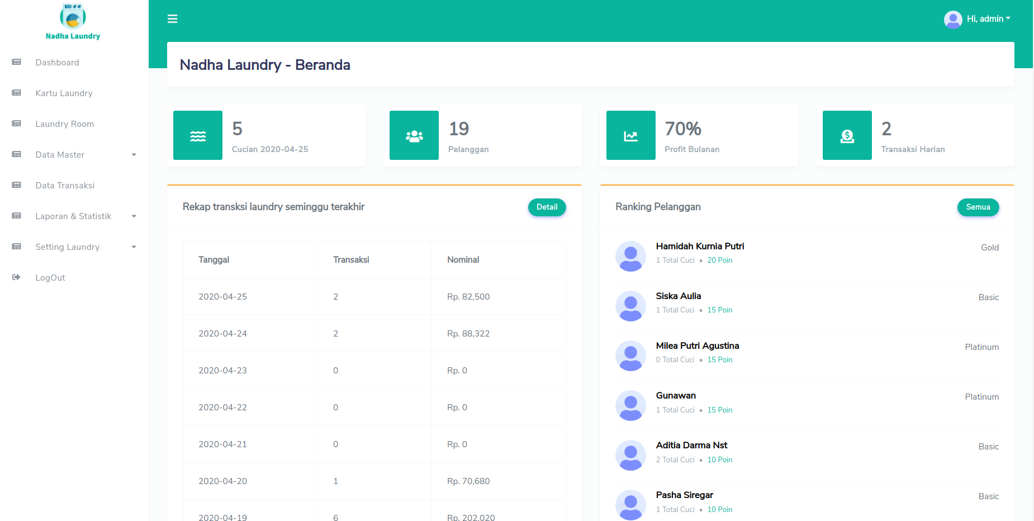Click the Rekap transksi laundry heading

[273, 207]
